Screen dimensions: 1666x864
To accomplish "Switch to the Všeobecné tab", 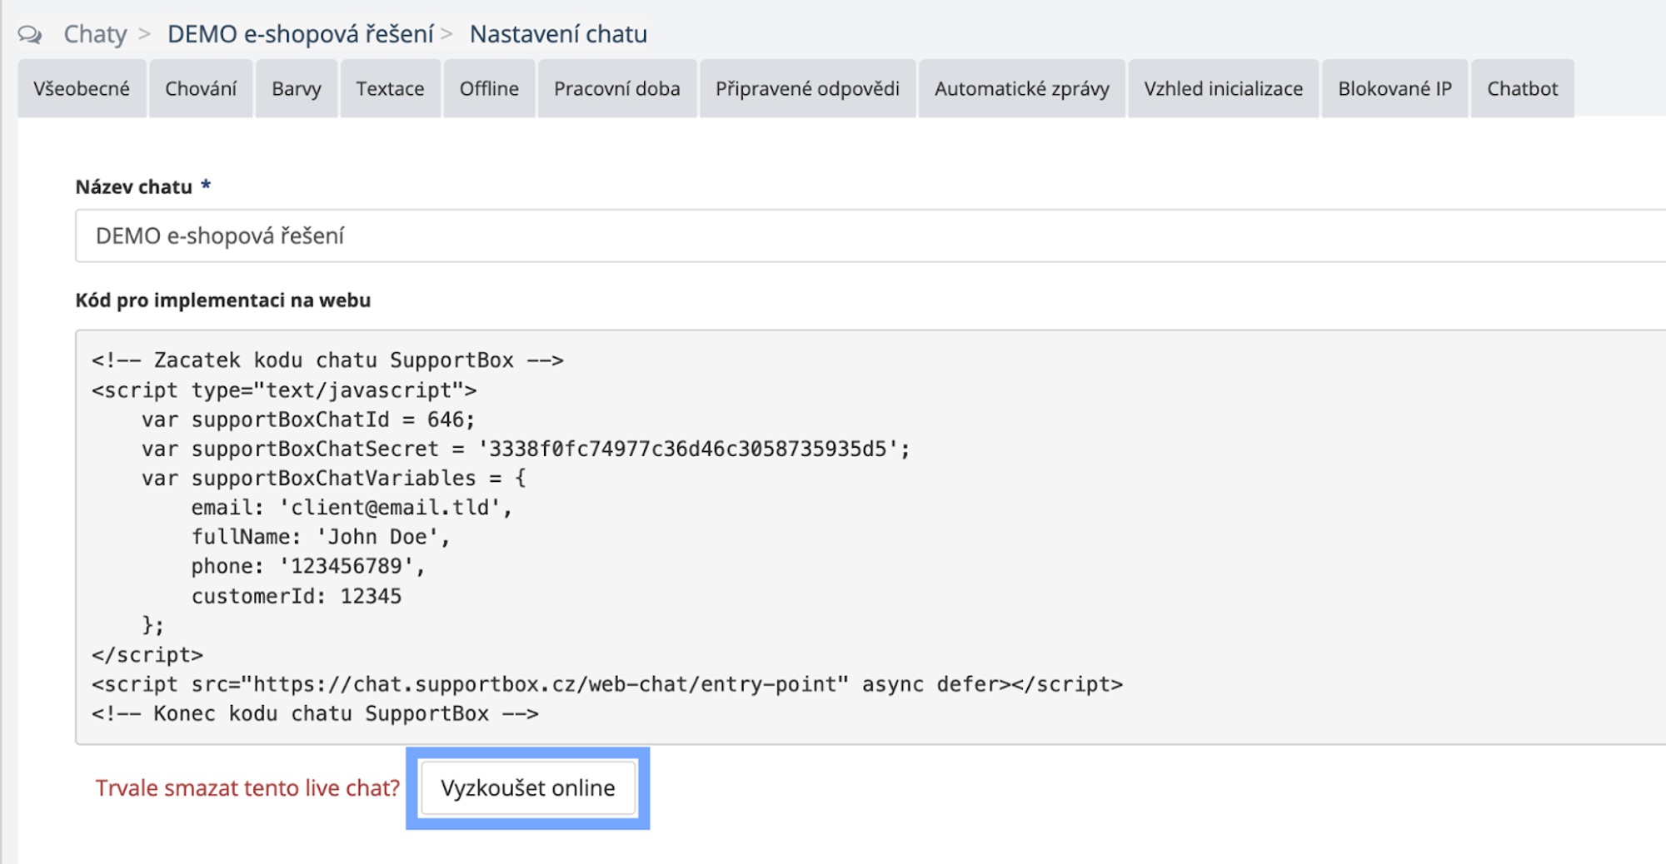I will [x=82, y=88].
